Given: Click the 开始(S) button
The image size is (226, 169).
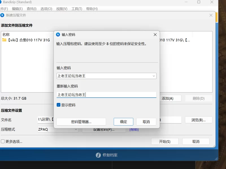Looking at the screenshot, I should pos(165,142).
